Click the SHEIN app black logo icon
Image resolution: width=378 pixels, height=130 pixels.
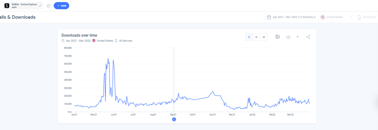coord(7,6)
